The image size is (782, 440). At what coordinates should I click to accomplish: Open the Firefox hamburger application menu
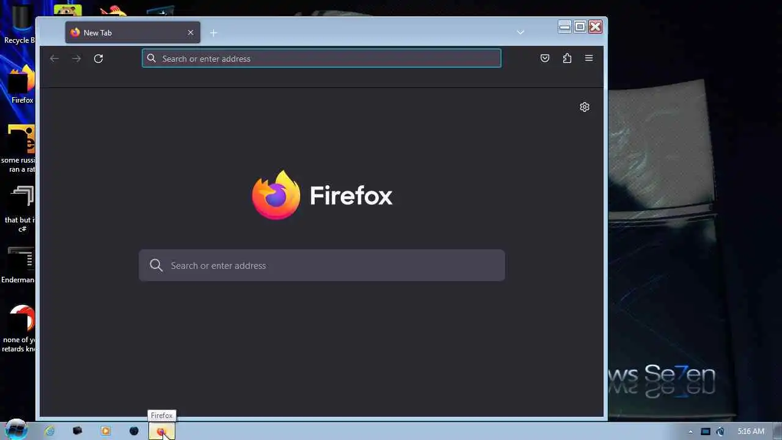589,58
